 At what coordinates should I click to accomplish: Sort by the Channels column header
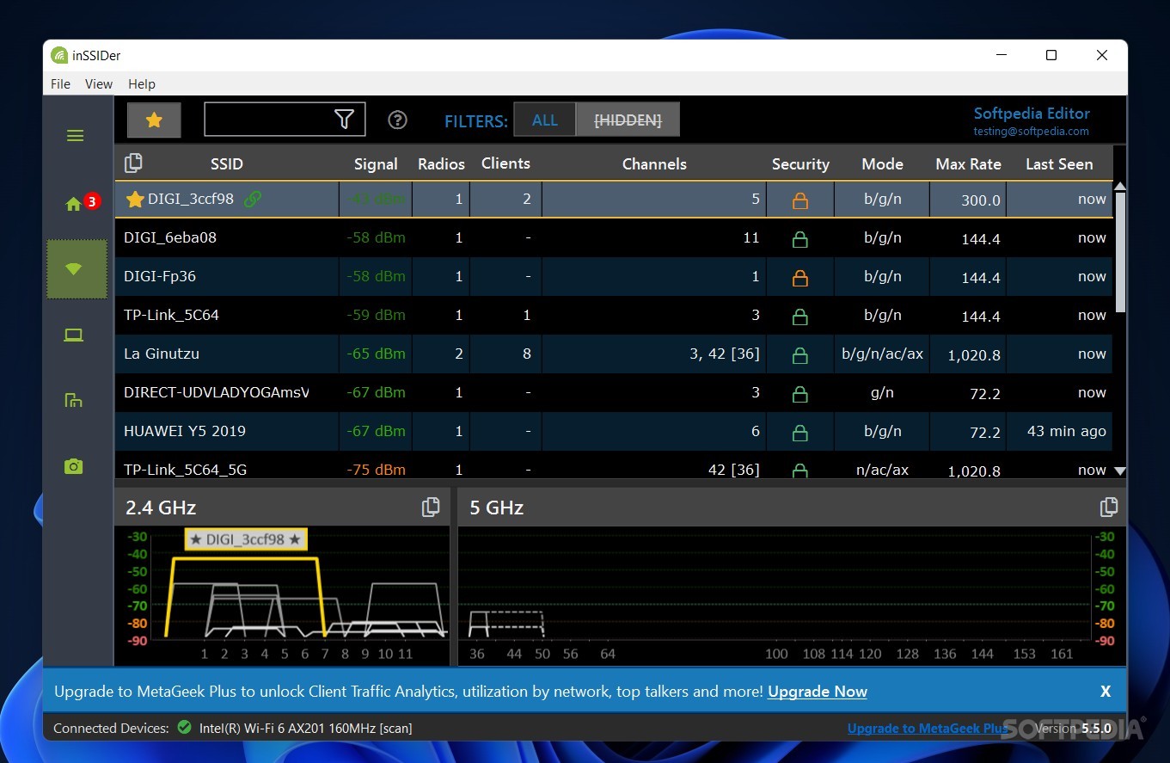click(654, 163)
